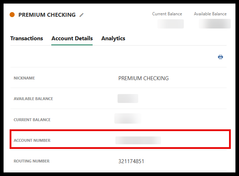
Task: Click the blurred account number value
Action: click(138, 140)
